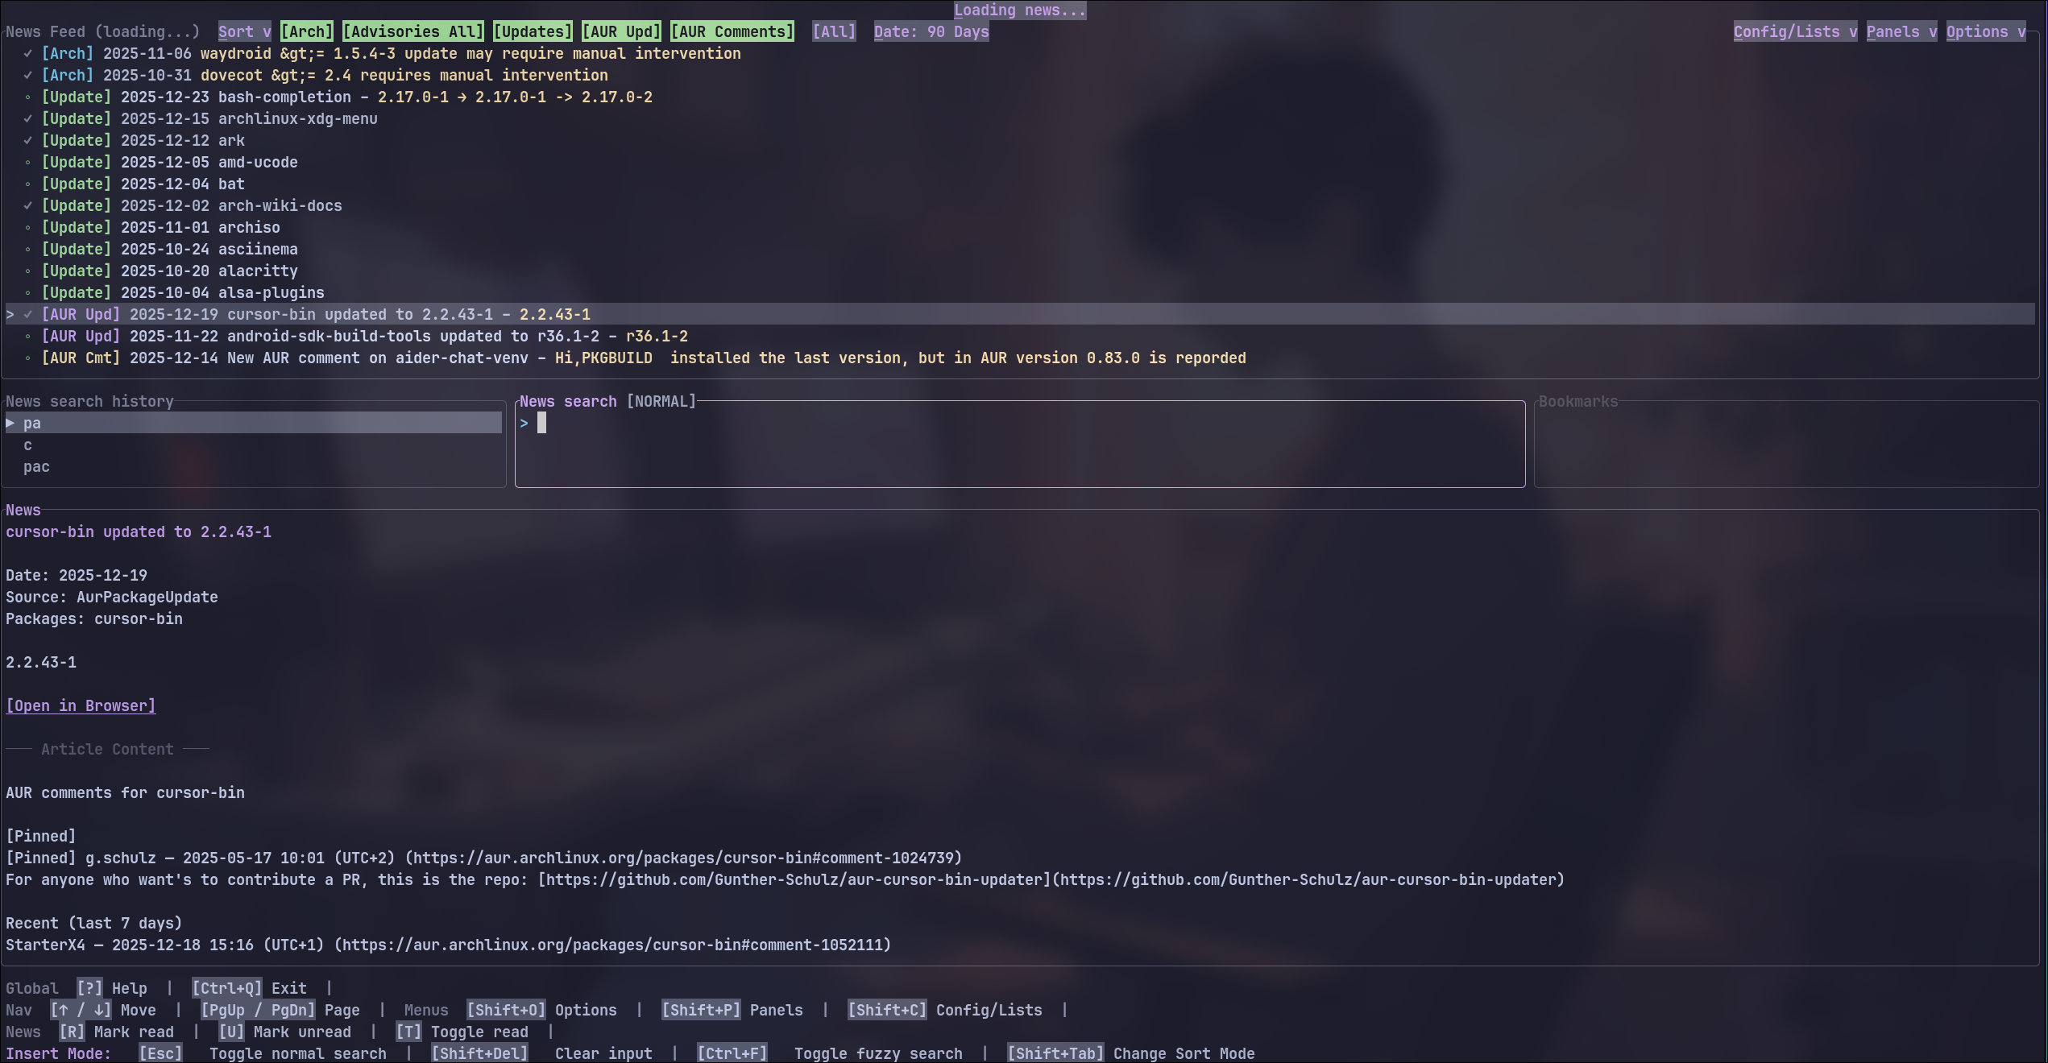The width and height of the screenshot is (2048, 1063).
Task: Open the Panels menu
Action: pos(1902,31)
